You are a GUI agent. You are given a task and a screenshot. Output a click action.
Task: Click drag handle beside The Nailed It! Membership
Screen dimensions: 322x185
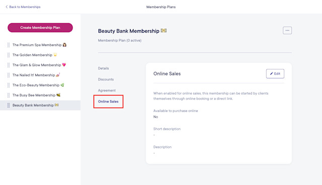pyautogui.click(x=9, y=75)
